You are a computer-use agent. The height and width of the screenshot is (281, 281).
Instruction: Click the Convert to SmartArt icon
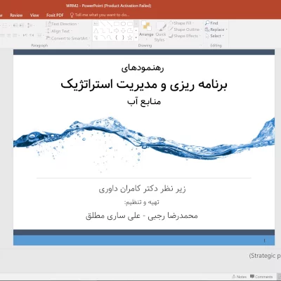[48, 38]
